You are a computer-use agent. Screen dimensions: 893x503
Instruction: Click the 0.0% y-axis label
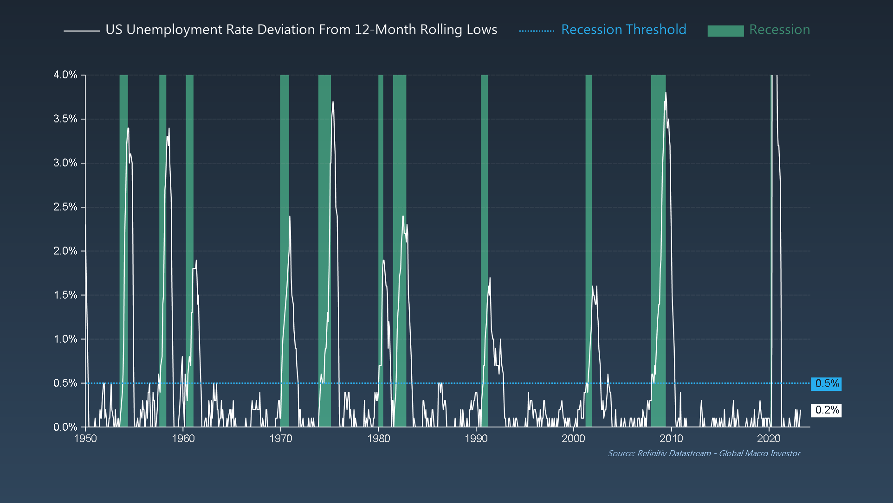[65, 427]
